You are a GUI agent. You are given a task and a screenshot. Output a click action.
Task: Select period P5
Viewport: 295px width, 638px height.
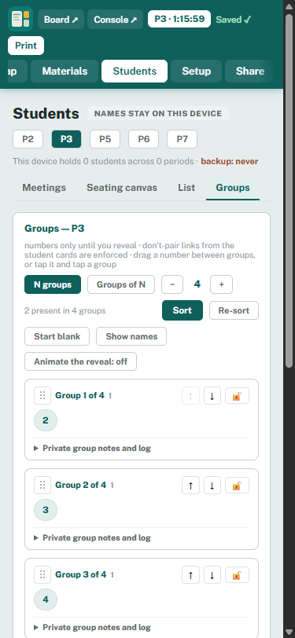pyautogui.click(x=105, y=139)
